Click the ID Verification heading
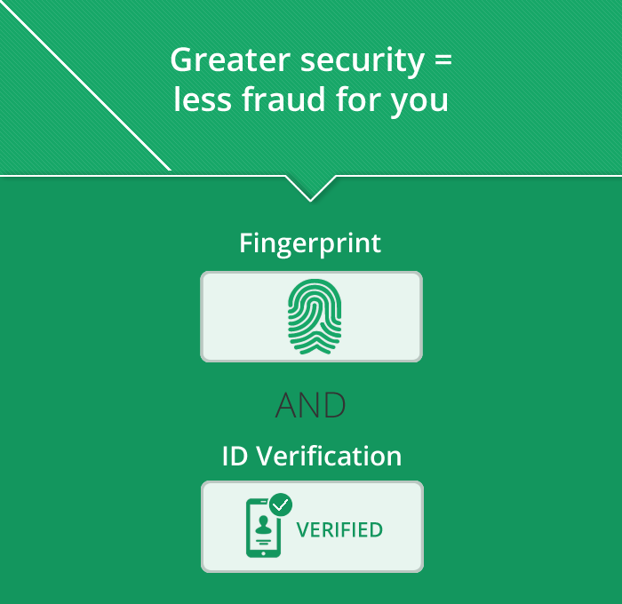The width and height of the screenshot is (622, 604). click(312, 456)
